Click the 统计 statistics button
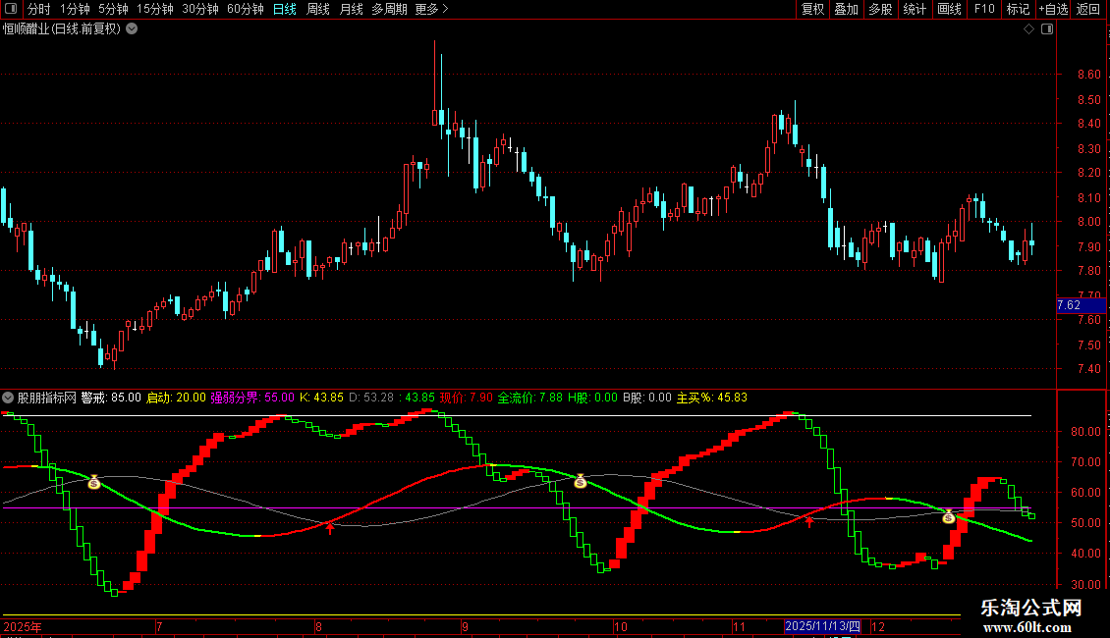 click(x=915, y=9)
